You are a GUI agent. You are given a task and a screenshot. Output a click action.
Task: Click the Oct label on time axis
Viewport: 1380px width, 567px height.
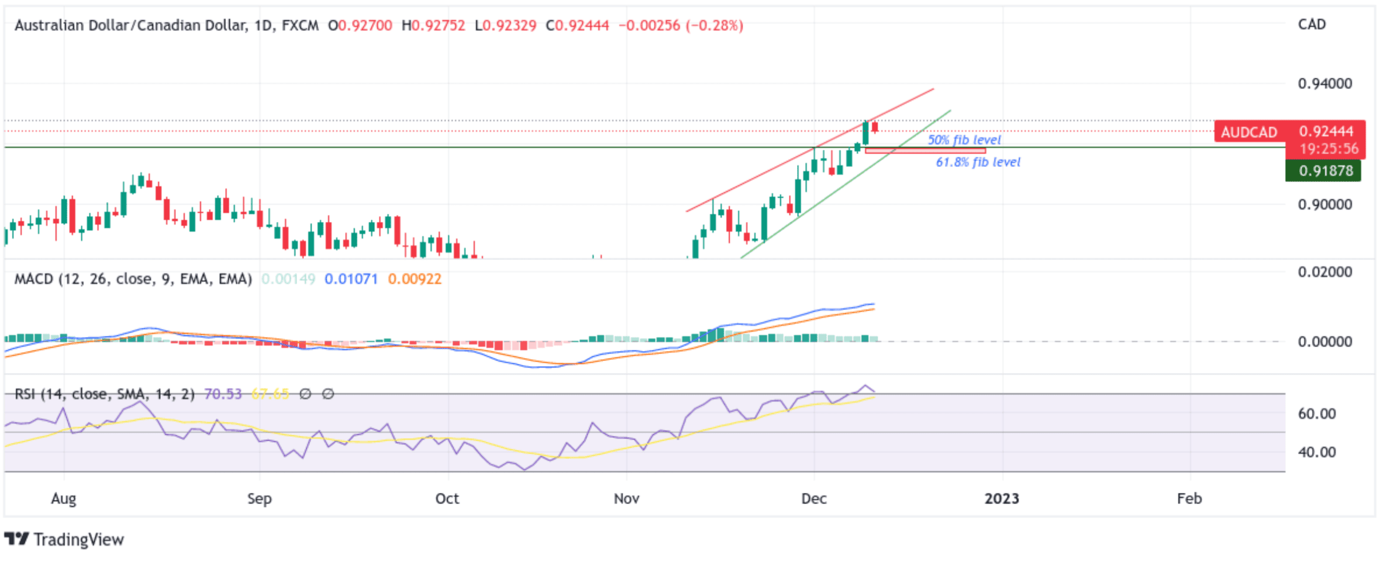click(447, 499)
